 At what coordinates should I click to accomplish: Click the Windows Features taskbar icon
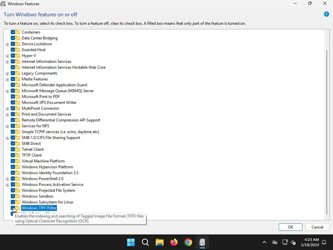tap(202, 242)
